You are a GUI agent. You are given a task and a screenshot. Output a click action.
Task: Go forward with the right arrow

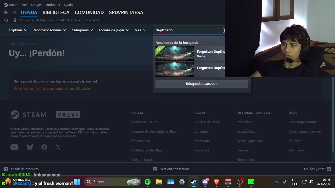[14, 12]
